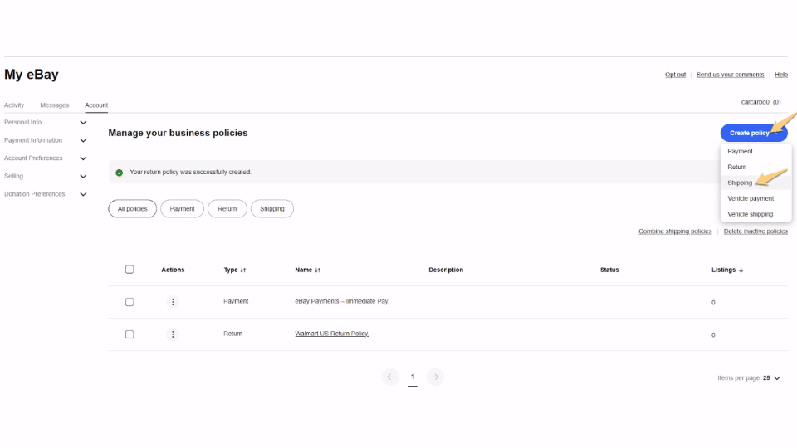The height and width of the screenshot is (448, 797).
Task: Open the Opt out link
Action: (x=675, y=75)
